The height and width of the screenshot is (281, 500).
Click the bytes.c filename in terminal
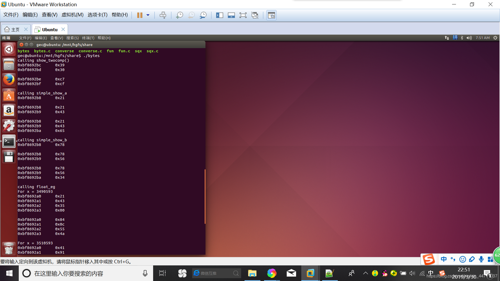pos(42,51)
